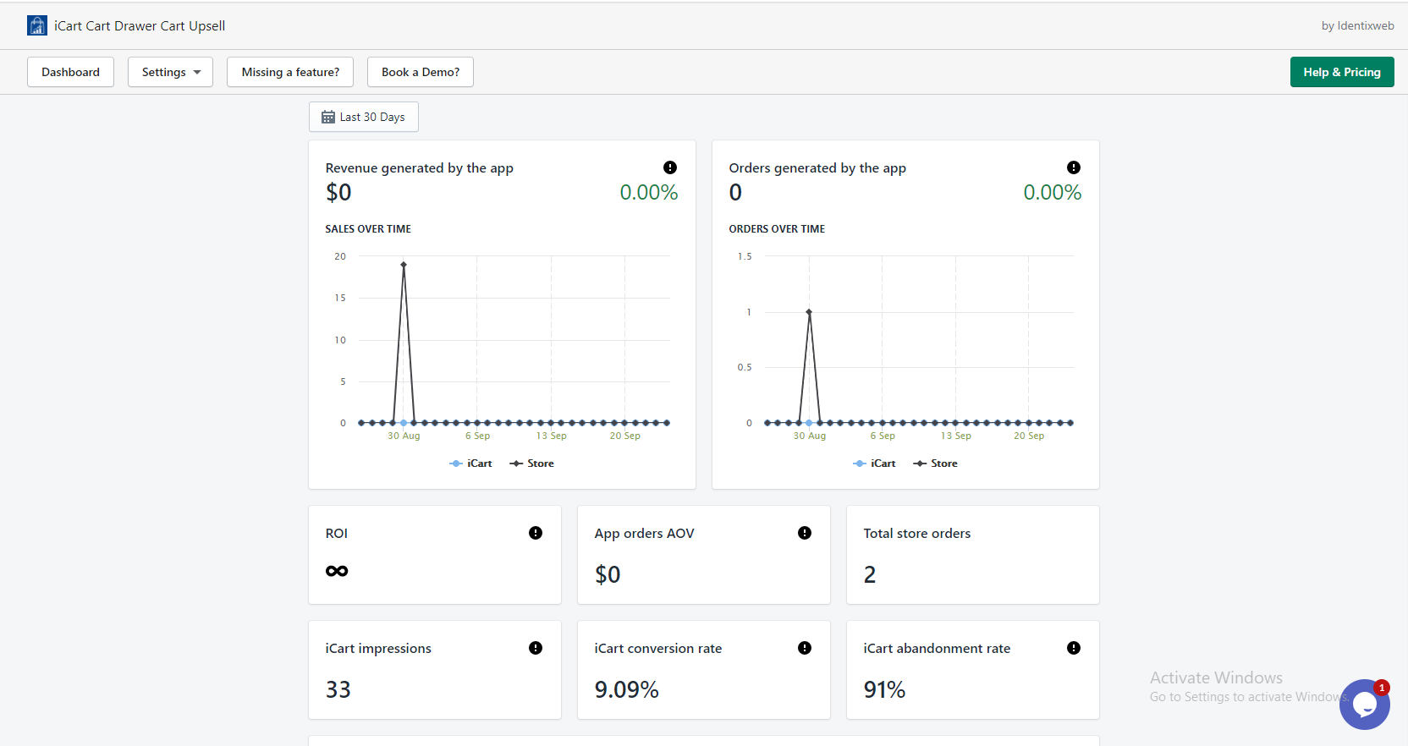Screen dimensions: 1408x746
Task: Click Missing a feature? button
Action: coord(290,72)
